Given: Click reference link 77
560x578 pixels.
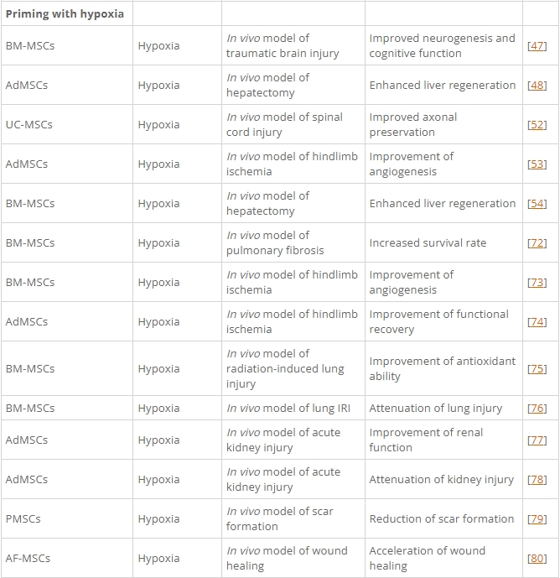Looking at the screenshot, I should [x=537, y=440].
